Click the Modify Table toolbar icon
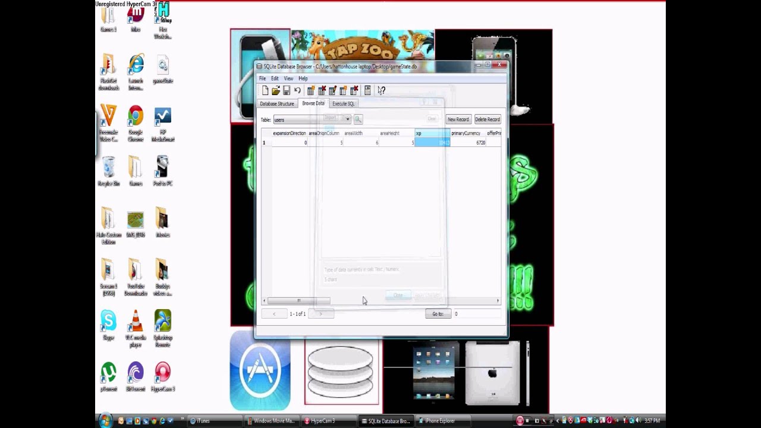This screenshot has height=428, width=761. coord(332,90)
